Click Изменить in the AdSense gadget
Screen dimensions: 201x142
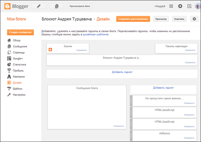189,138
